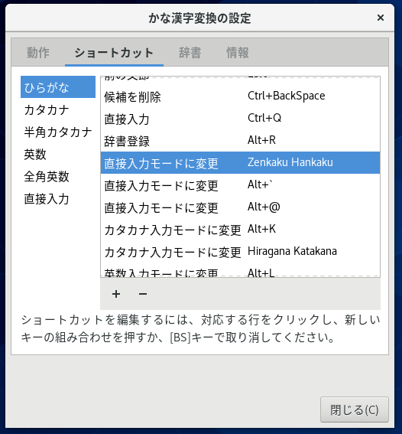
Task: Select カタカナ入力モードに変更 row with Alt+K
Action: coord(241,229)
